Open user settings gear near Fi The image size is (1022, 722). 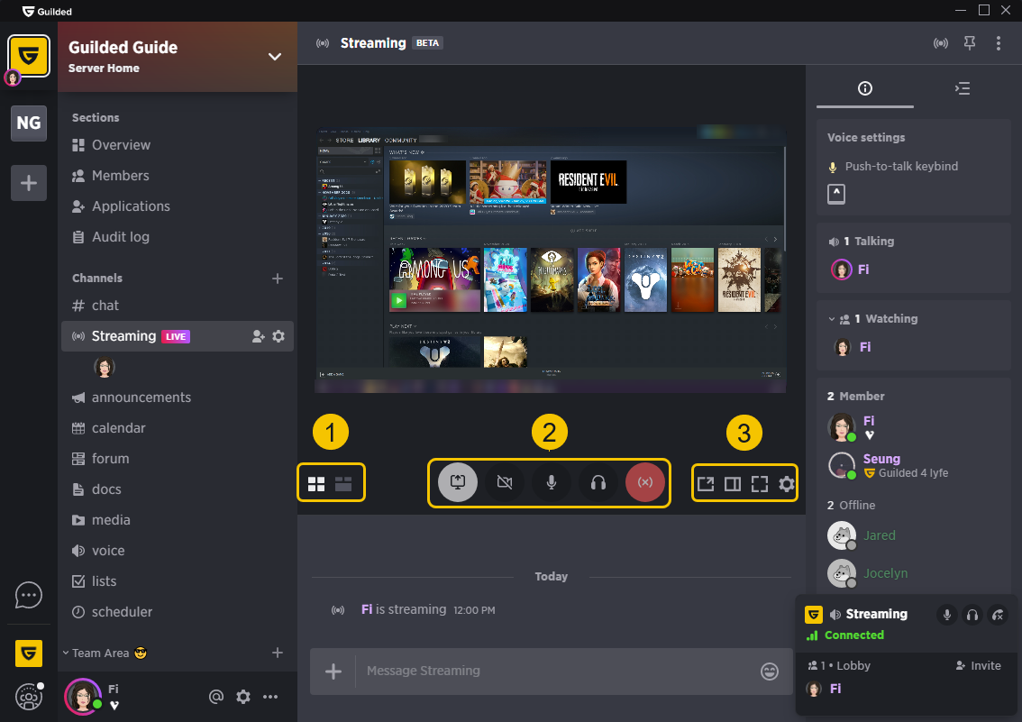pyautogui.click(x=243, y=697)
